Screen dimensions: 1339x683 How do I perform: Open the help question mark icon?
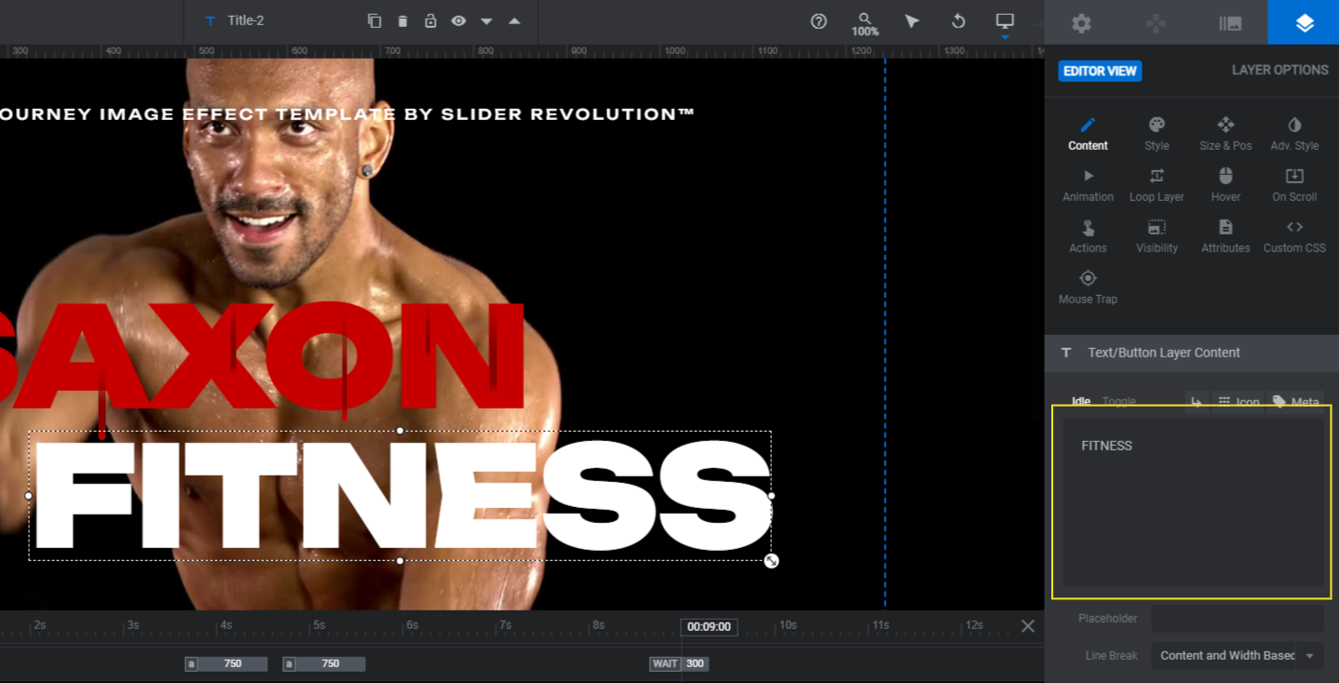click(818, 20)
